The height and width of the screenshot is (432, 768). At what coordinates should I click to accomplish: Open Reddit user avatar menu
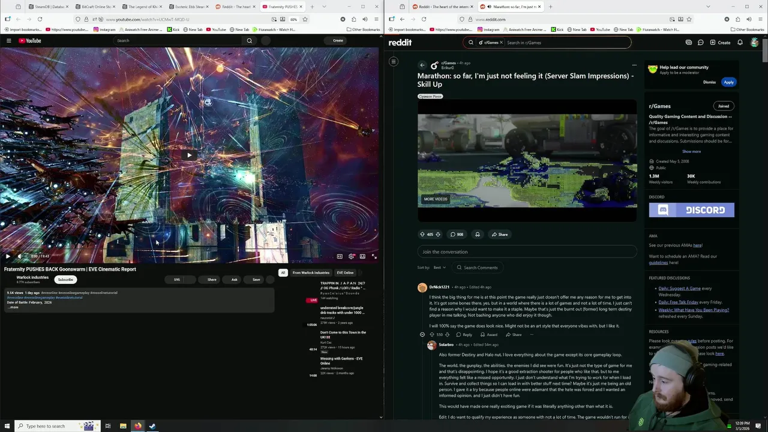point(754,43)
